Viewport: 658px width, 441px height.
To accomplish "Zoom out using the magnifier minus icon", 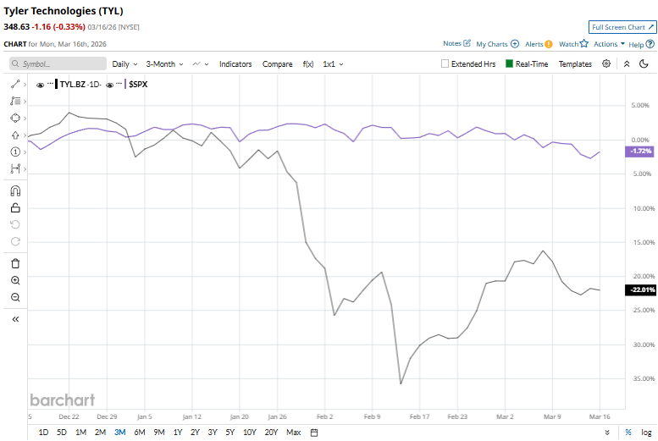I will (x=14, y=297).
